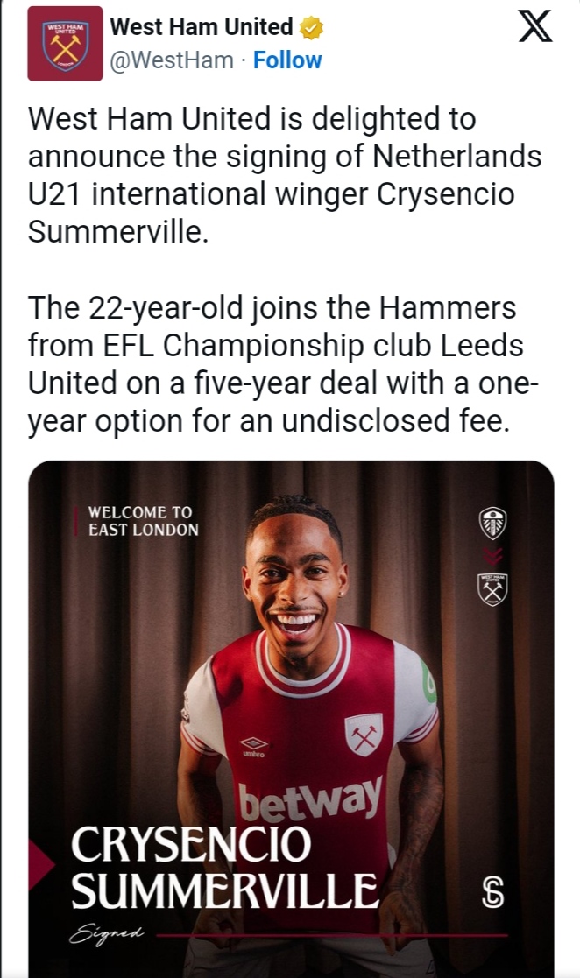The width and height of the screenshot is (580, 978).
Task: Click the 'CRYSENCIO SUMMERVILLE' name graphic
Action: (x=223, y=867)
